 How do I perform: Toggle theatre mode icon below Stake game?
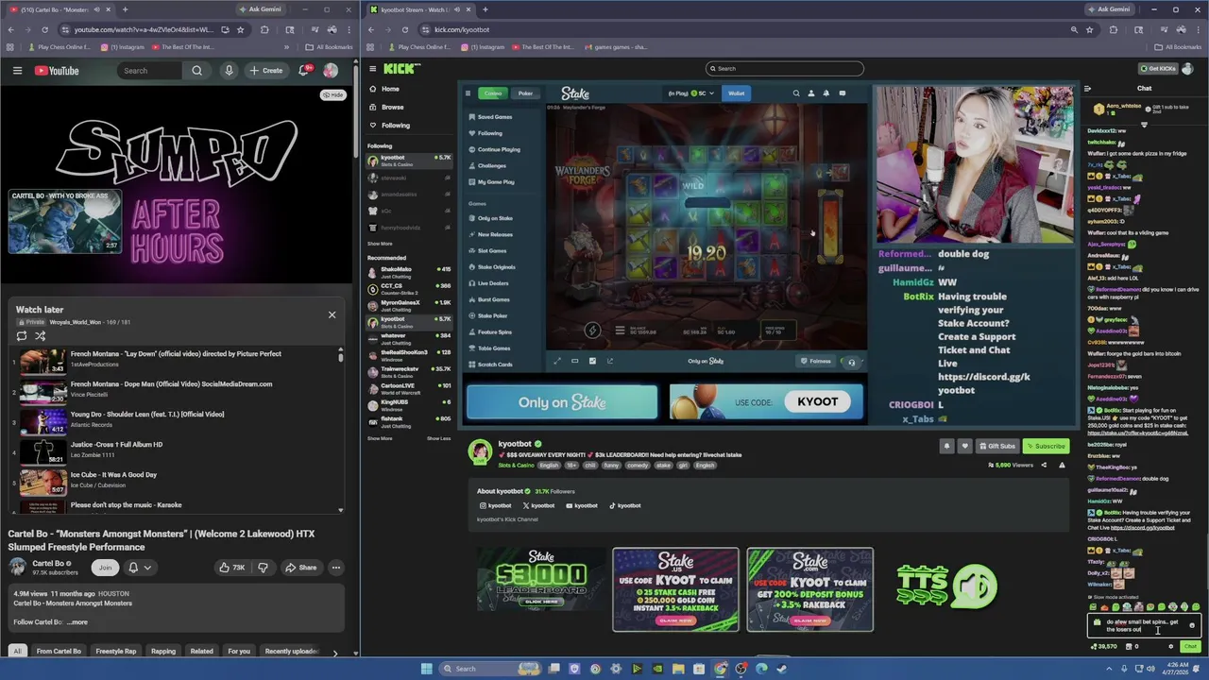click(x=574, y=361)
